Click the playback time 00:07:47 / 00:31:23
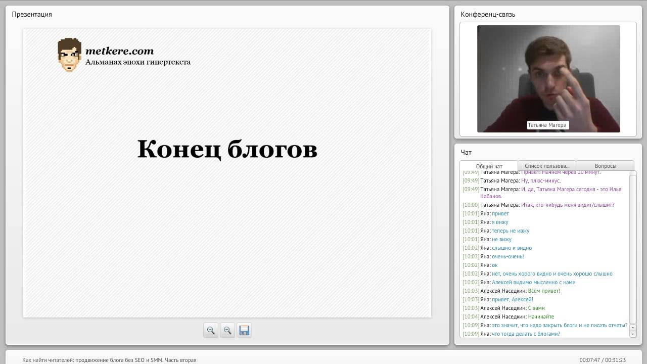The image size is (647, 364). 603,360
